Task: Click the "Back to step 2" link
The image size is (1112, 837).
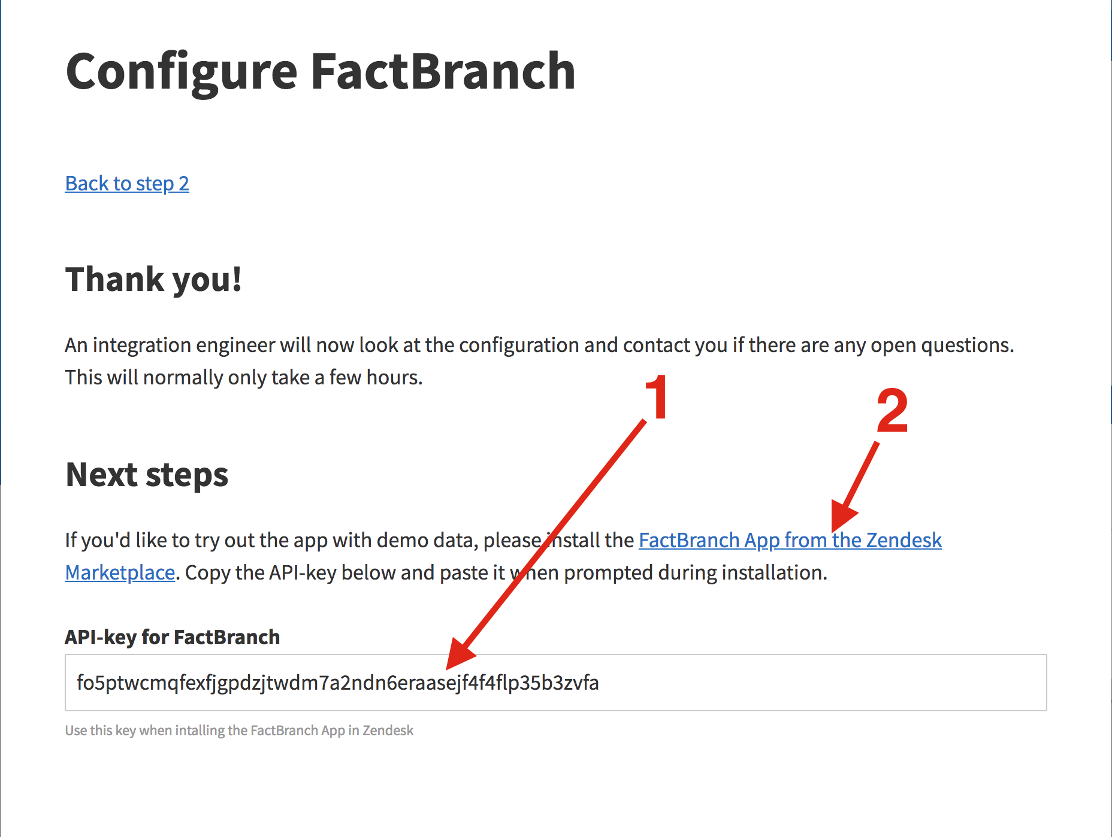Action: (x=127, y=183)
